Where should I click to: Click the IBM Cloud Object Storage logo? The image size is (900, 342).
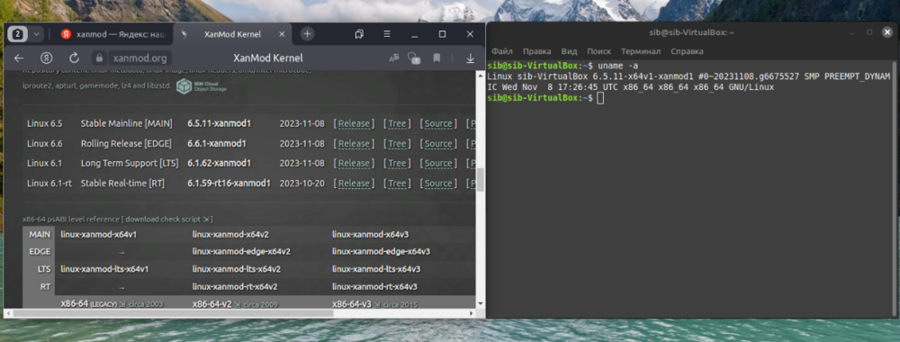[x=202, y=86]
